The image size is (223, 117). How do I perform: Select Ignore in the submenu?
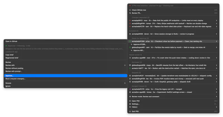click(x=66, y=86)
